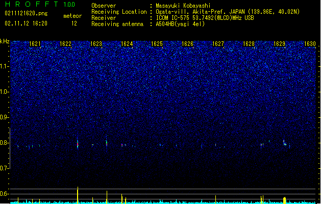Click the 1630 time axis marker
This screenshot has width=321, height=204.
[310, 44]
